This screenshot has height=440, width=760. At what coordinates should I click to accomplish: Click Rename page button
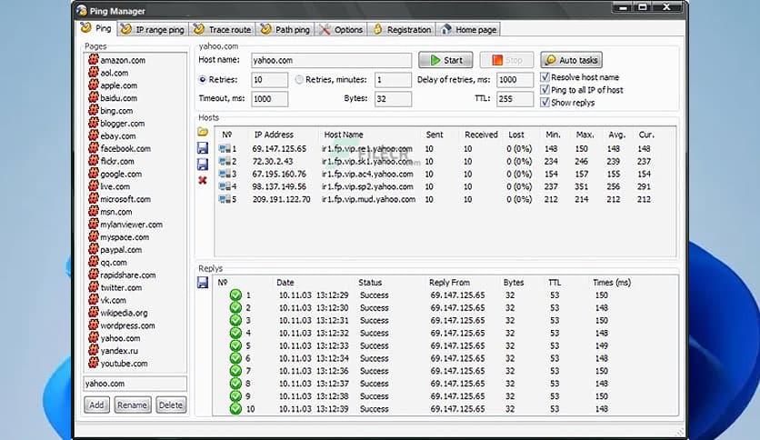pos(133,405)
